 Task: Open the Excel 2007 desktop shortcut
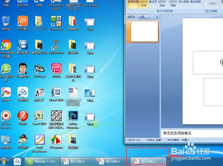point(39,118)
